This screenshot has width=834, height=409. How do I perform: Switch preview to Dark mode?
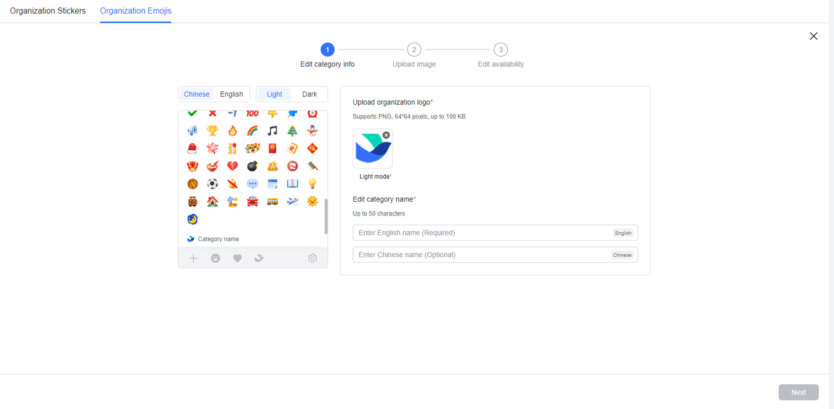[x=309, y=94]
